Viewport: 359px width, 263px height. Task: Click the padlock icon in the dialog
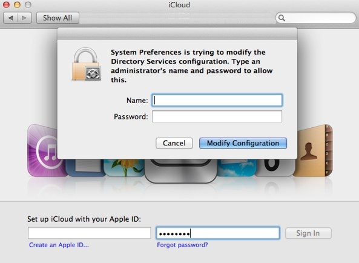pyautogui.click(x=87, y=64)
